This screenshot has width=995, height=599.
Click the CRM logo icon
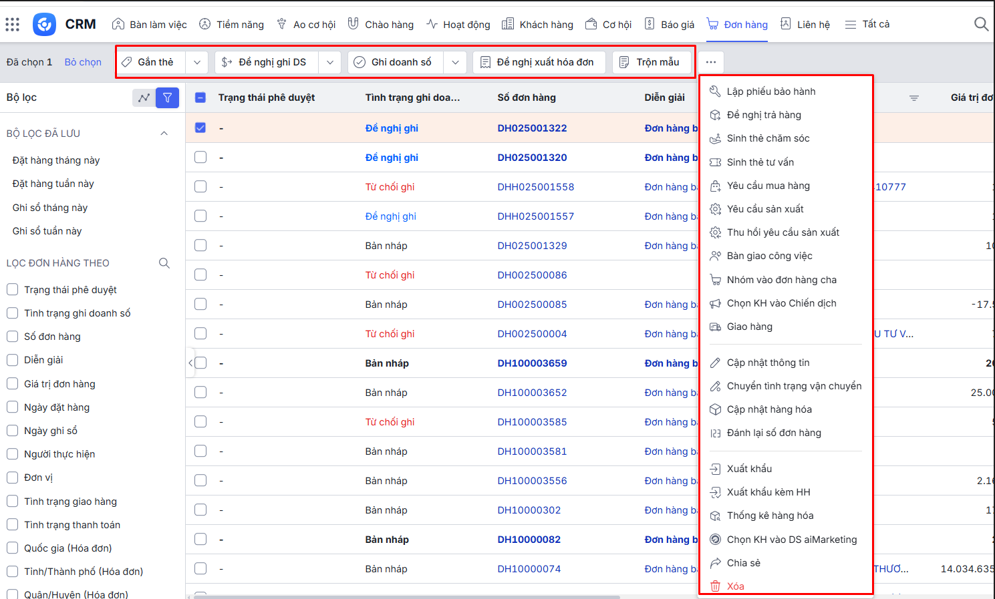[45, 25]
